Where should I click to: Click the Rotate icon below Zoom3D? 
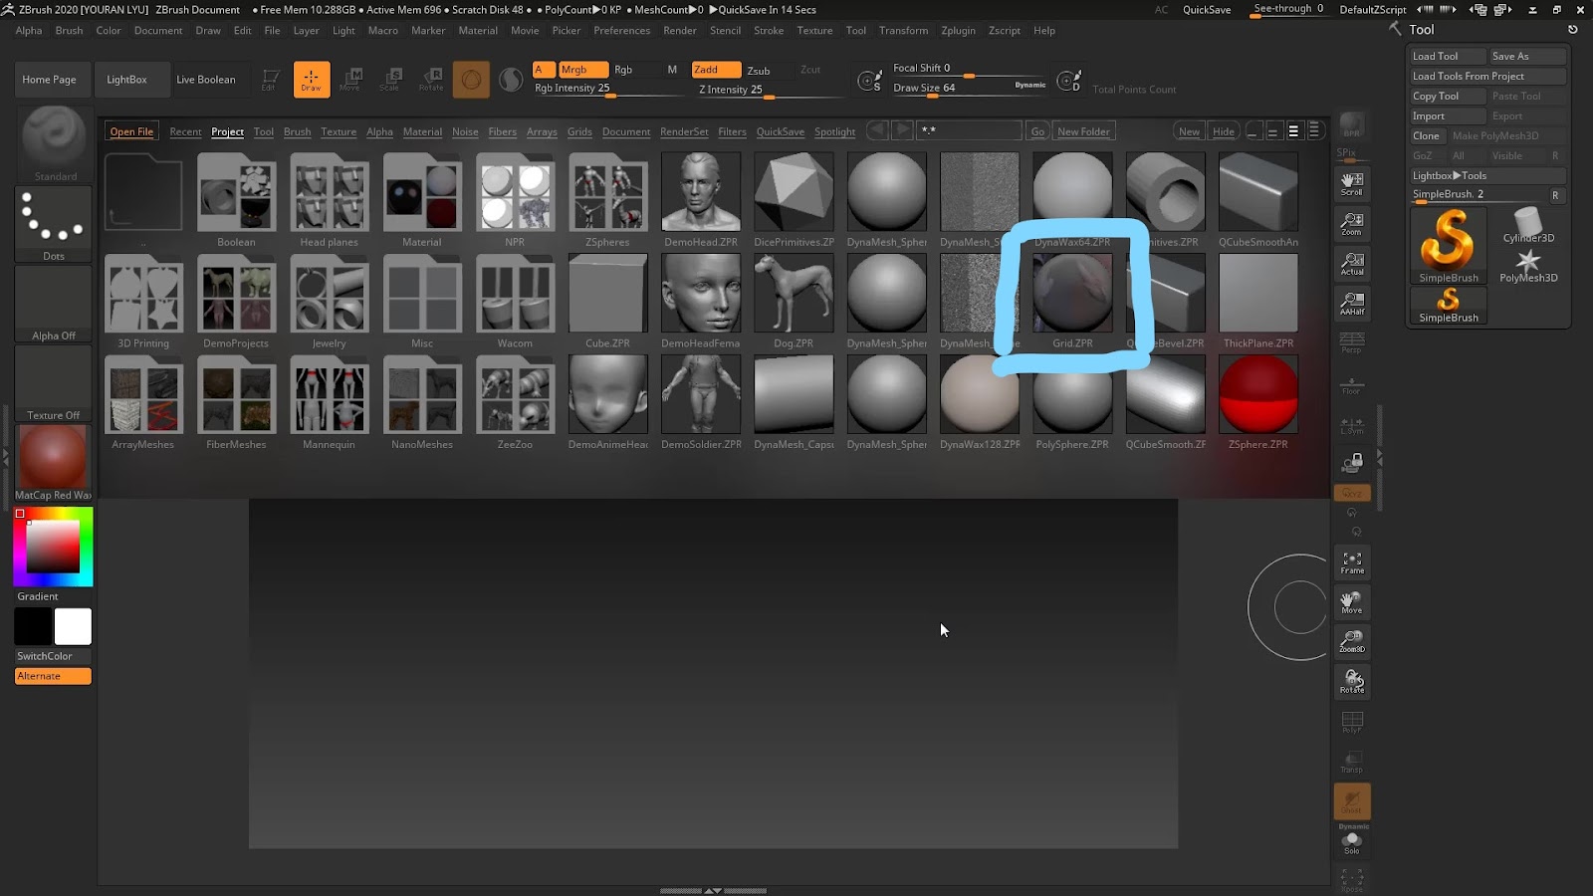(x=1352, y=681)
